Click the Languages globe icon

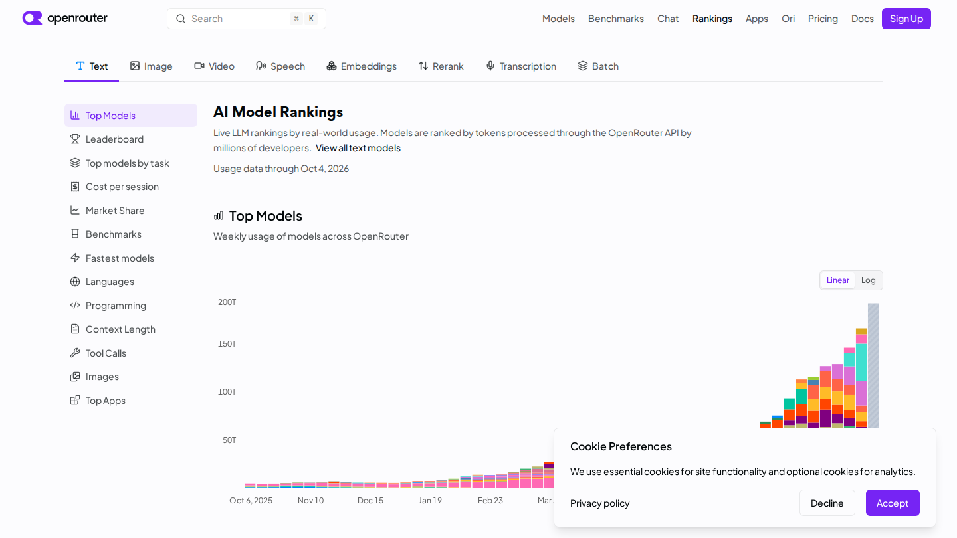pyautogui.click(x=75, y=282)
